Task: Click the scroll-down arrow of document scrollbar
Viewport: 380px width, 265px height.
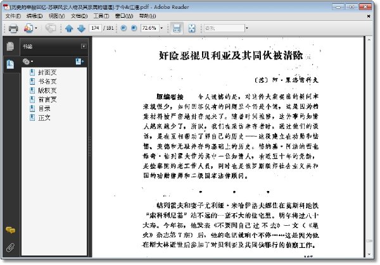Action: [x=369, y=255]
